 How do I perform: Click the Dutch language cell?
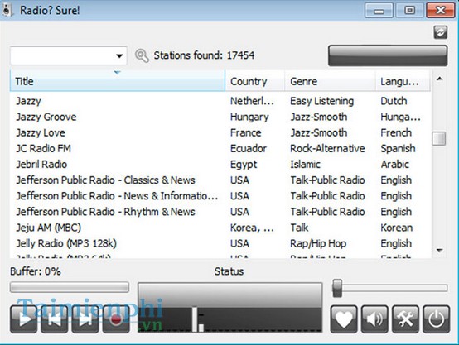click(394, 101)
